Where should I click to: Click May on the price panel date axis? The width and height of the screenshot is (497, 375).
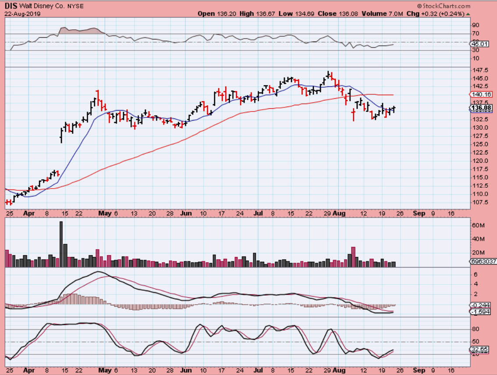point(105,213)
